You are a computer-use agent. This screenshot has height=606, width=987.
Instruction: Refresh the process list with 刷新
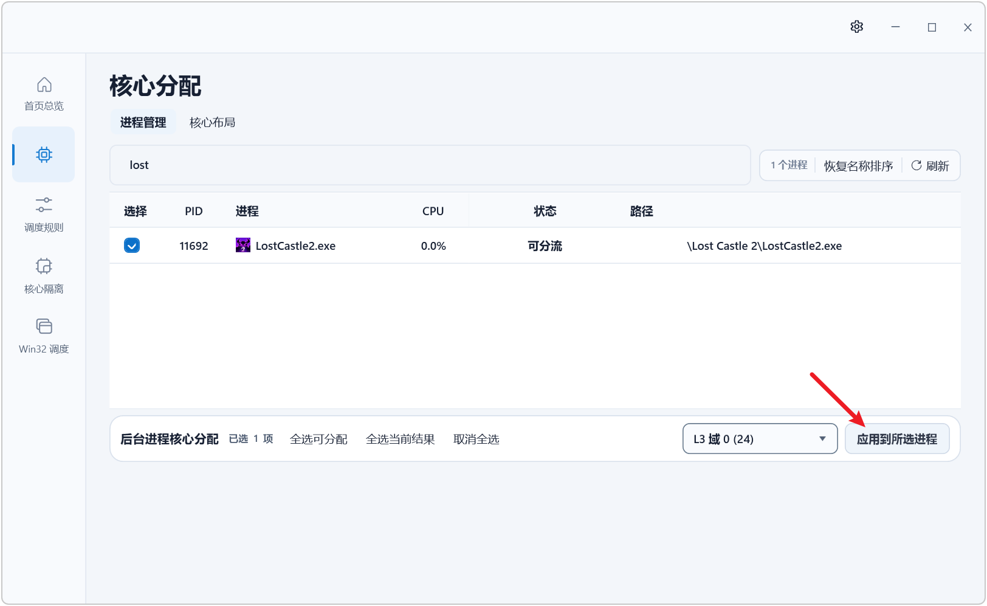[x=930, y=166]
